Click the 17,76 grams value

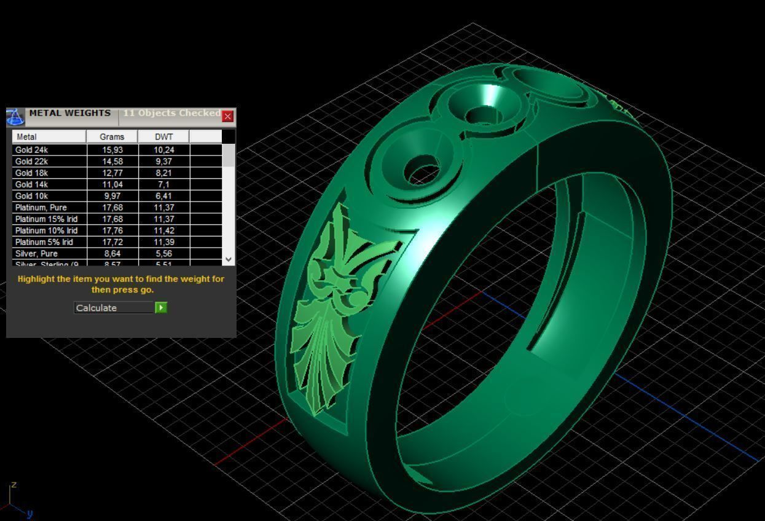pos(112,230)
